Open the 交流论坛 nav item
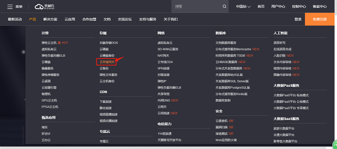Viewport: 337px width, 149px height. [125, 19]
